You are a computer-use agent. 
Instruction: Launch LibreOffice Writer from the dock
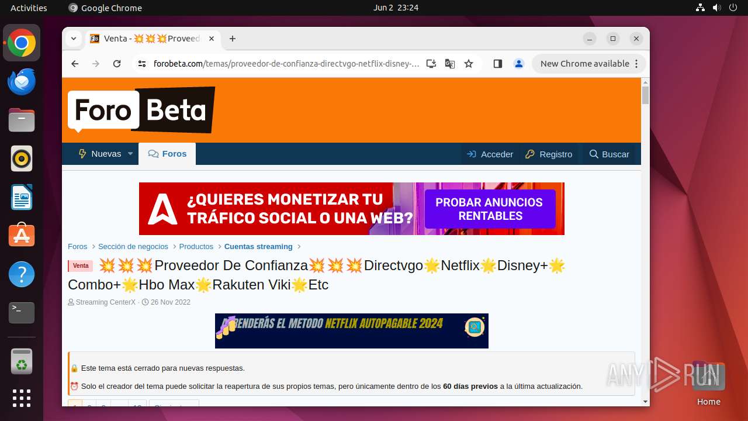[22, 197]
